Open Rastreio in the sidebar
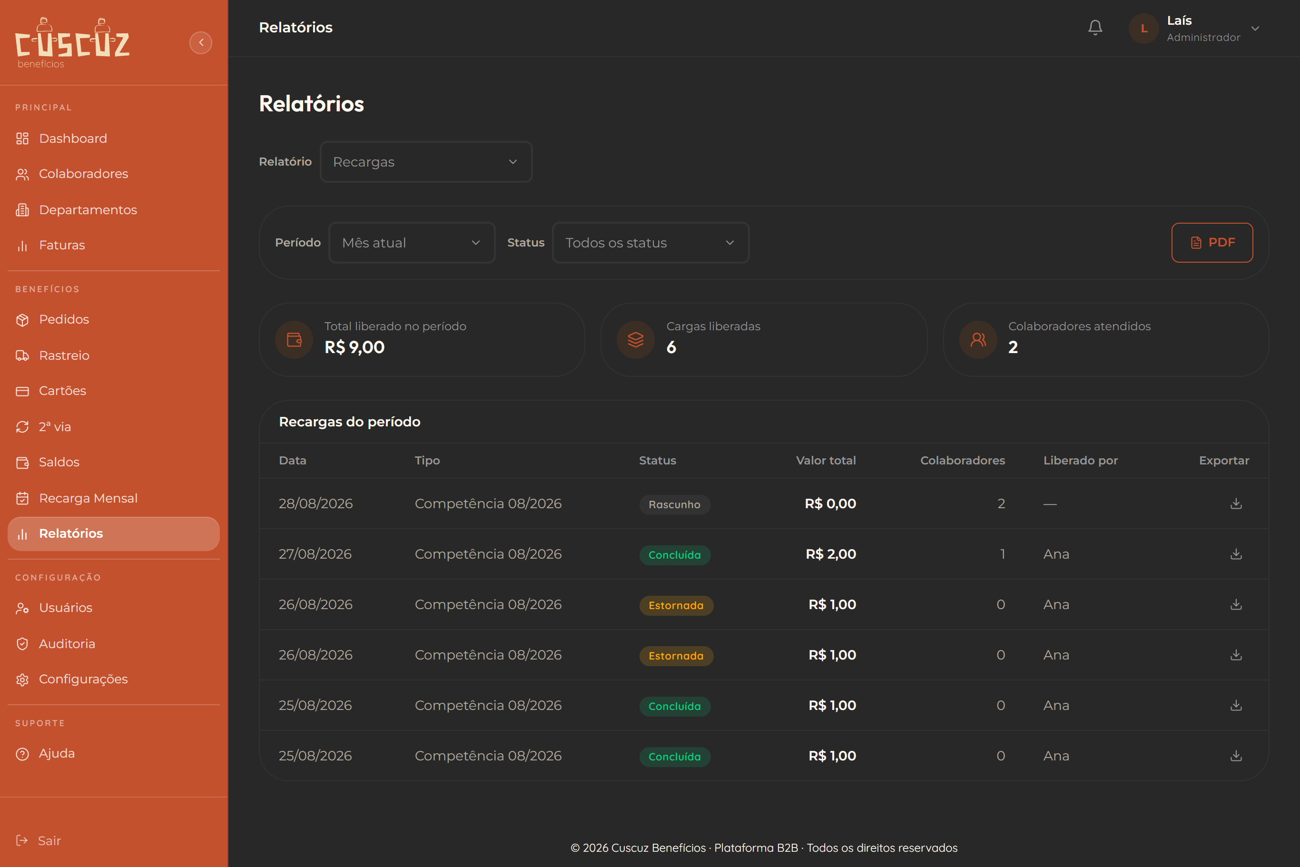The image size is (1300, 867). pos(113,355)
